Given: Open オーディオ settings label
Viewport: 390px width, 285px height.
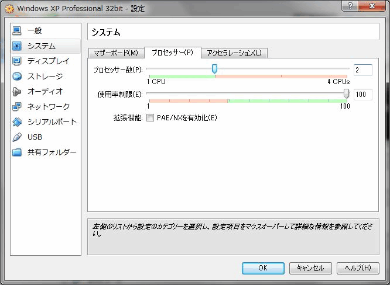Looking at the screenshot, I should (45, 92).
